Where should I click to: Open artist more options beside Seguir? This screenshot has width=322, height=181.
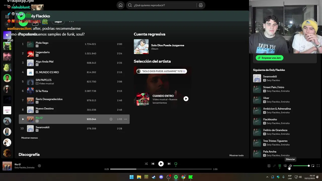[x=71, y=22]
